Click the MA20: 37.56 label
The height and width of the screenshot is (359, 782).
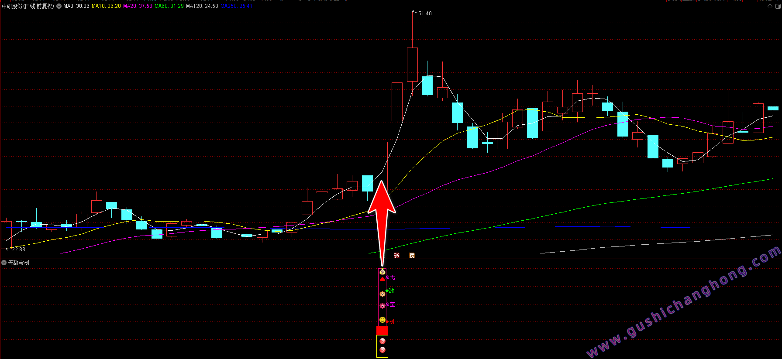[138, 6]
